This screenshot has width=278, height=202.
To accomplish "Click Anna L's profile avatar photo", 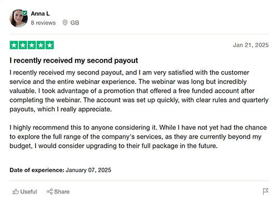I will 18,18.
